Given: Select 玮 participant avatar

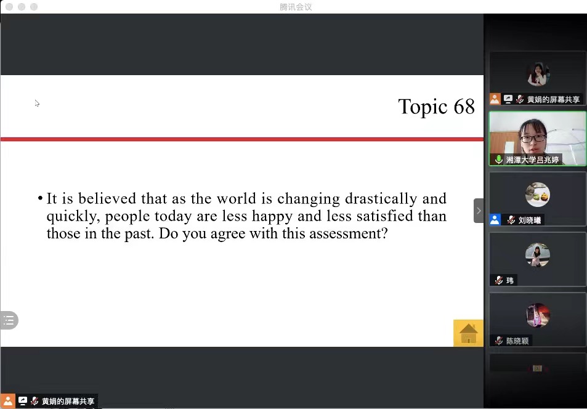Looking at the screenshot, I should 538,255.
